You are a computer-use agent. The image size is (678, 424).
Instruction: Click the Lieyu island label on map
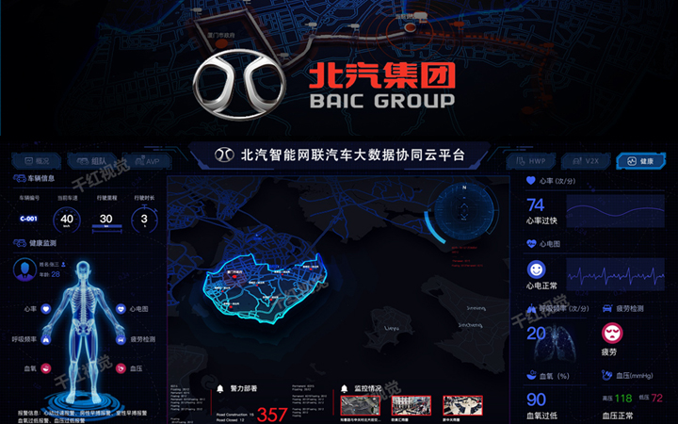coord(392,329)
